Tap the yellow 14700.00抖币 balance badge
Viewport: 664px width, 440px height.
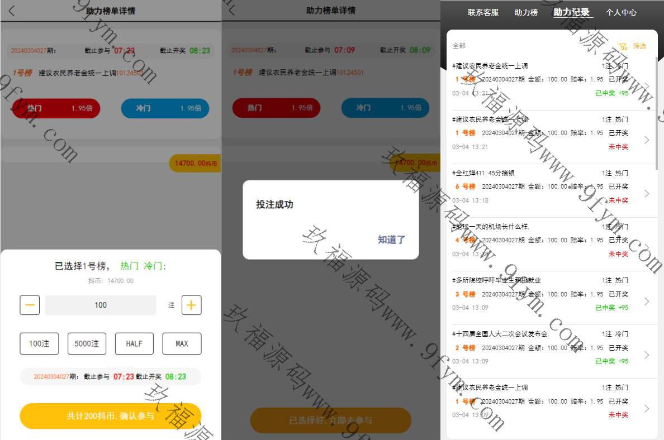tap(195, 163)
